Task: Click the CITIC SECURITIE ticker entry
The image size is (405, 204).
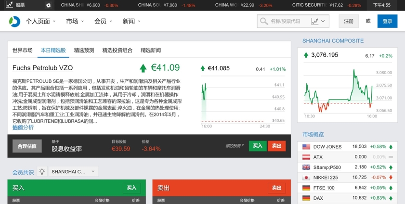Action: pos(327,5)
